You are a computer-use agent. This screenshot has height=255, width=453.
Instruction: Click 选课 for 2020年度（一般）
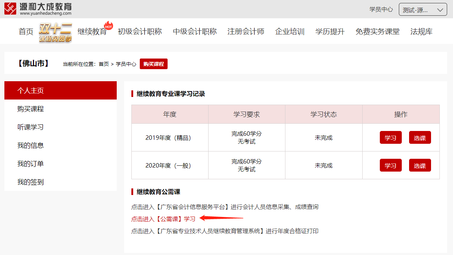[420, 165]
